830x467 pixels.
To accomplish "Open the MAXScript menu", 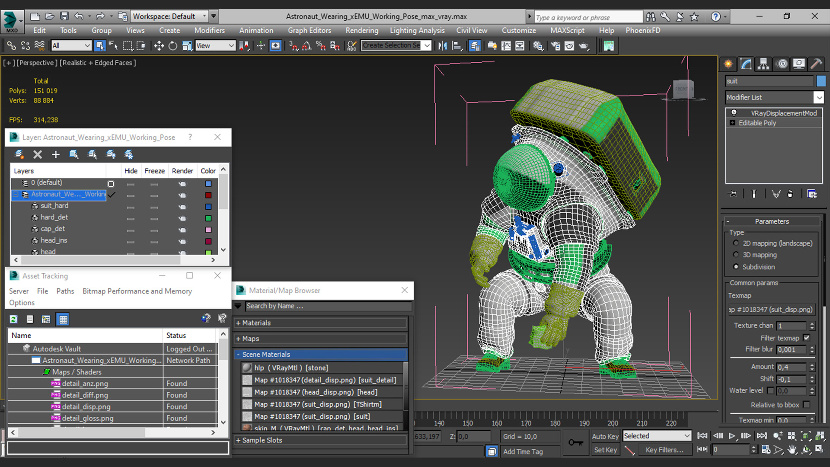I will [x=567, y=30].
